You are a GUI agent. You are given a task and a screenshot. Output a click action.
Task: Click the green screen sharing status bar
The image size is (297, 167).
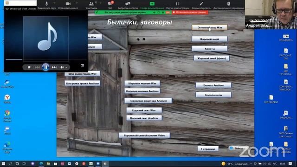point(133,13)
